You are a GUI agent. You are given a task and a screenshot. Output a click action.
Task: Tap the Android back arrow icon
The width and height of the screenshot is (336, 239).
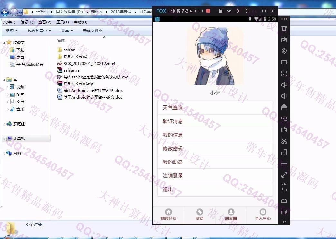point(284,189)
